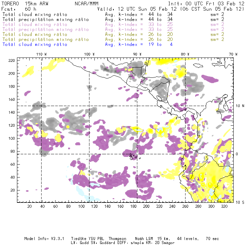Click the 'Fcst: 60 h' forecast hour label

(x=19, y=9)
